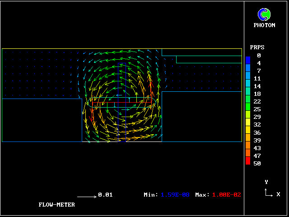Click the PHOTON text under the logo

264,25
